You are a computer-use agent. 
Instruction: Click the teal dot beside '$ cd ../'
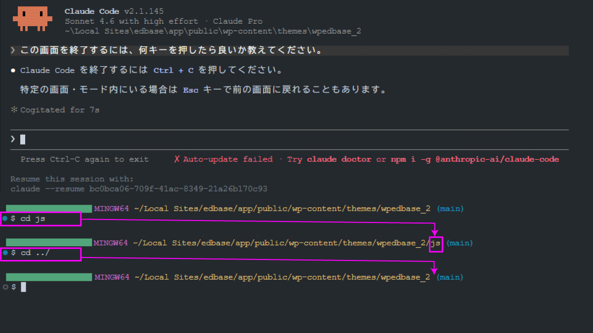coord(5,253)
